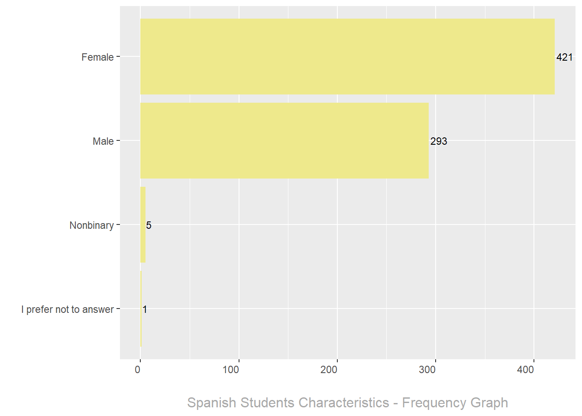This screenshot has width=582, height=416.
Task: Click the axis tick mark next to Female
Action: point(118,57)
